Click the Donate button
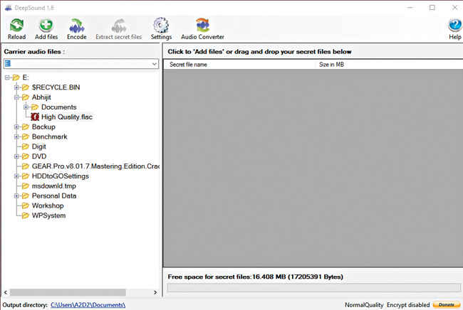 click(x=447, y=305)
